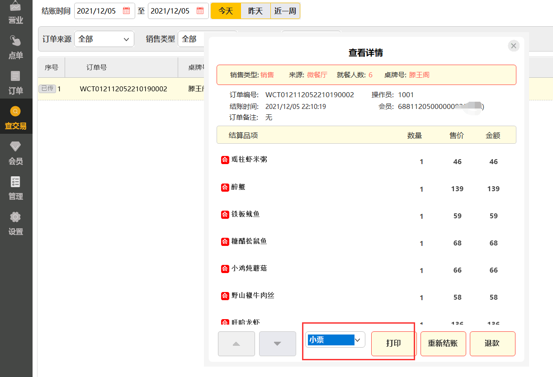The image size is (553, 377).
Task: Open the 会员 membership section
Action: (16, 153)
